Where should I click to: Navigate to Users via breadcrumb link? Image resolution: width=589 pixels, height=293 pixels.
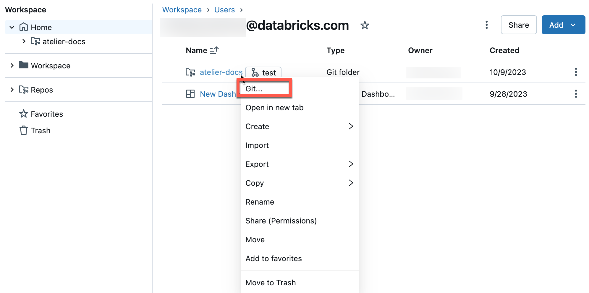(x=224, y=9)
